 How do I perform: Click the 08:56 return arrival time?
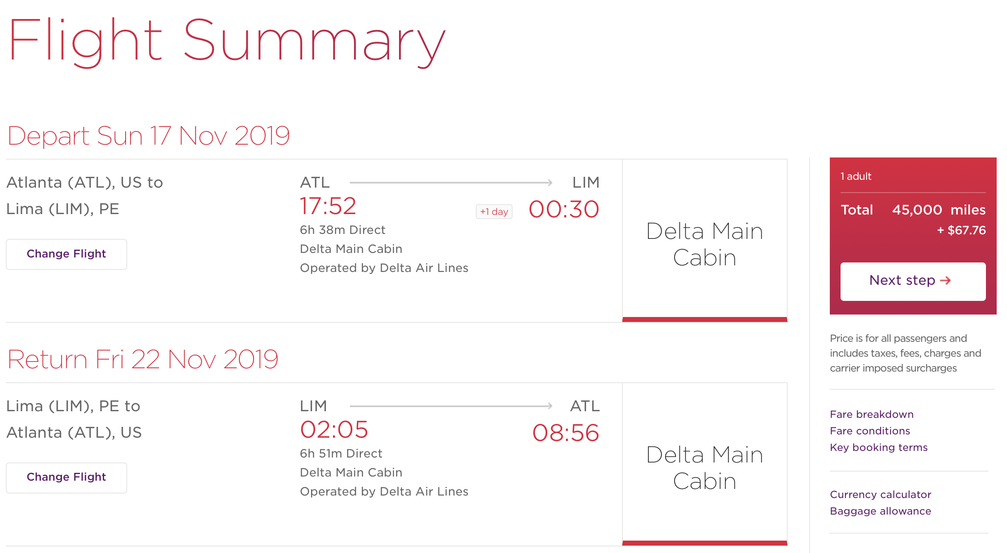pos(565,433)
